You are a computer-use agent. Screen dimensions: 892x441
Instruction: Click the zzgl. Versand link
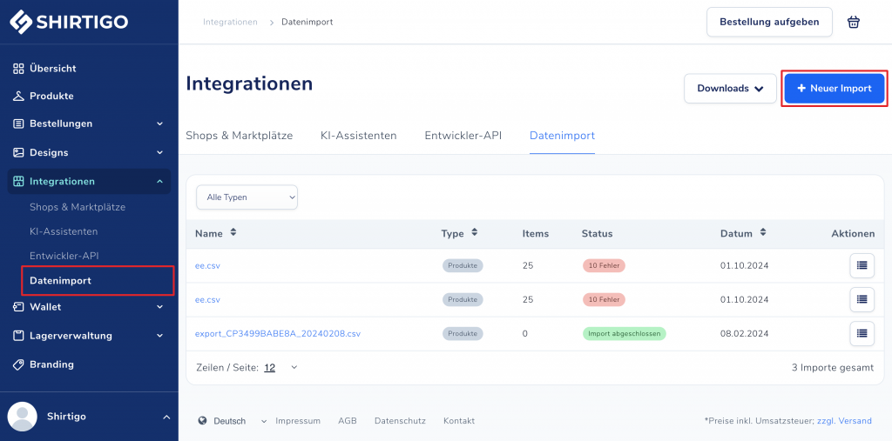tap(844, 421)
